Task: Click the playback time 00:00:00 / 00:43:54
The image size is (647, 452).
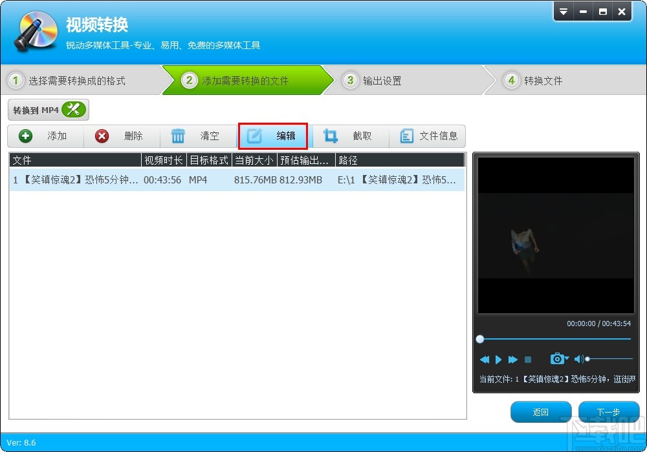Action: click(598, 324)
